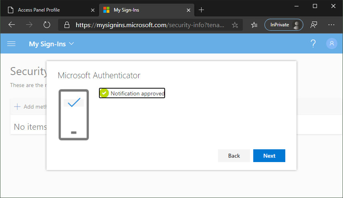Close the browser window
The width and height of the screenshot is (343, 198).
tap(333, 6)
